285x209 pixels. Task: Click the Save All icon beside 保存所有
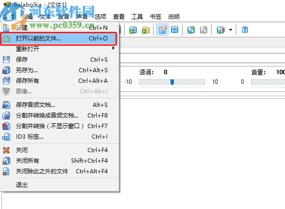pyautogui.click(x=6, y=81)
